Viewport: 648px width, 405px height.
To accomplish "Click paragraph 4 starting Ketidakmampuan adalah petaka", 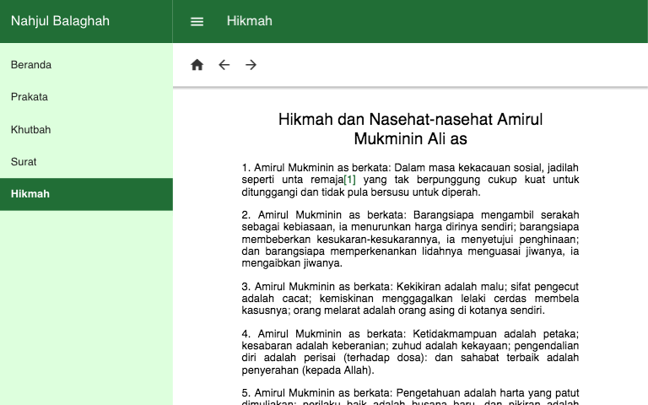I will click(410, 352).
